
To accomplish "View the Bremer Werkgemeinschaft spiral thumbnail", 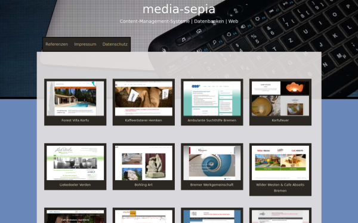I will [x=212, y=163].
